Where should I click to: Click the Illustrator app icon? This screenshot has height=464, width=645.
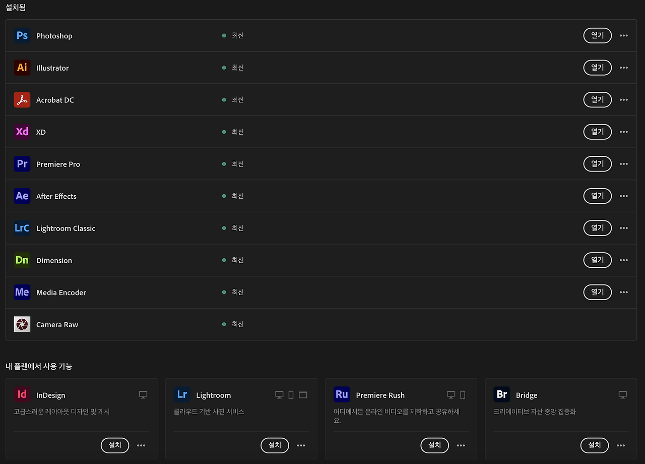click(22, 68)
